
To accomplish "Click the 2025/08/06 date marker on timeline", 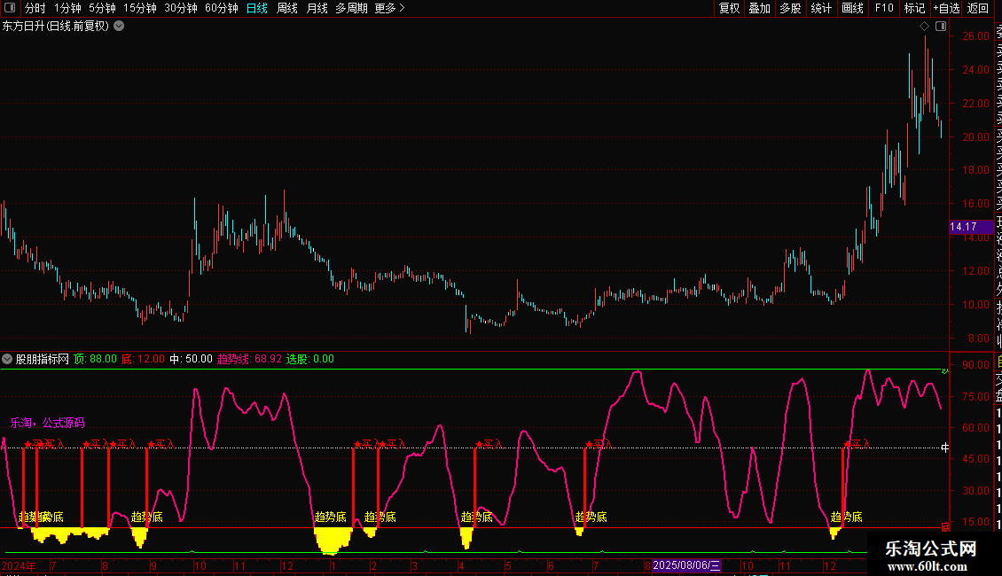I will pyautogui.click(x=687, y=565).
